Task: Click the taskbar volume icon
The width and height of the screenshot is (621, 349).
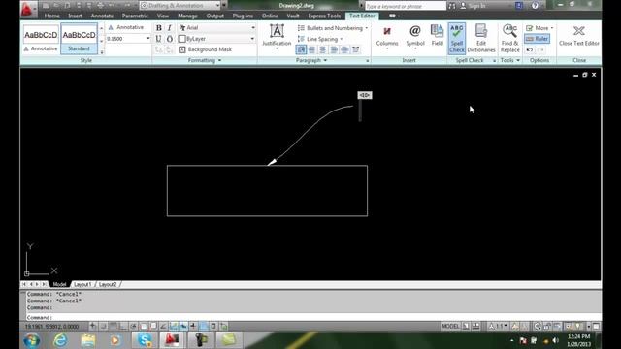Action: (556, 340)
